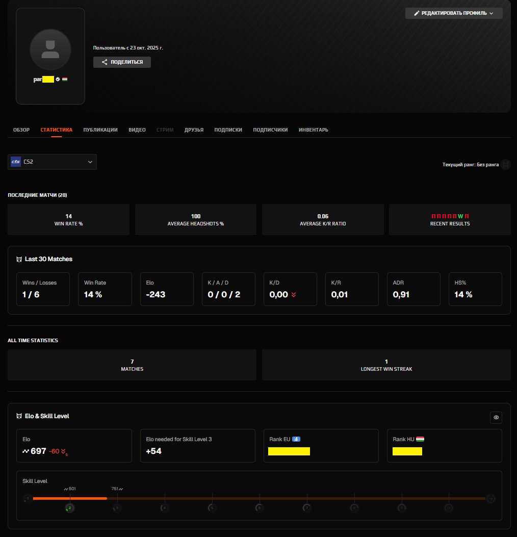
Task: Click the skill level 2 badge
Action: [70, 508]
